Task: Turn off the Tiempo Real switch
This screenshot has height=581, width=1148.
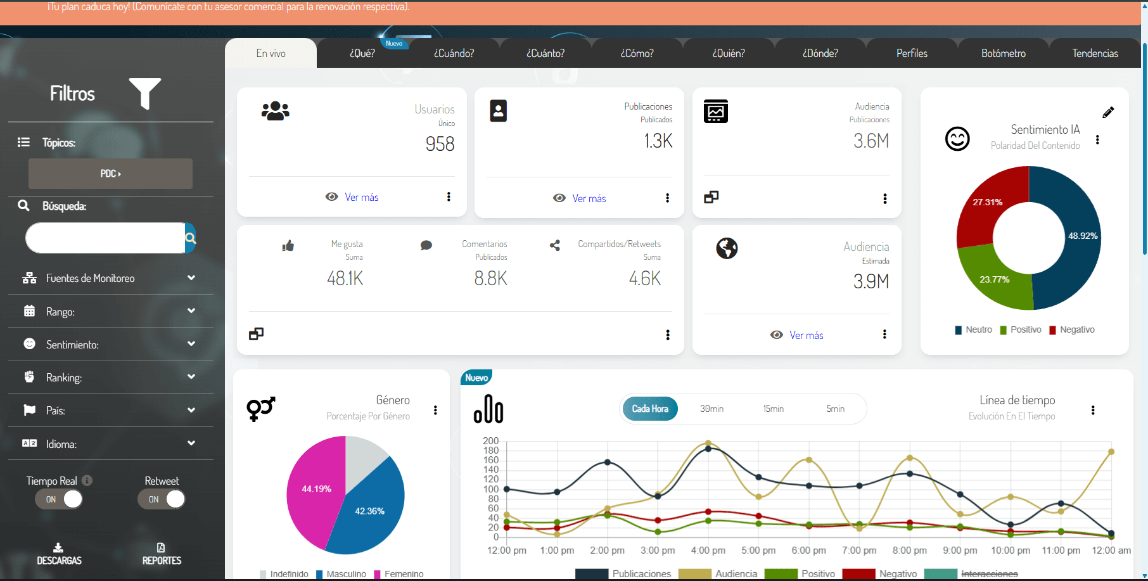Action: click(59, 499)
